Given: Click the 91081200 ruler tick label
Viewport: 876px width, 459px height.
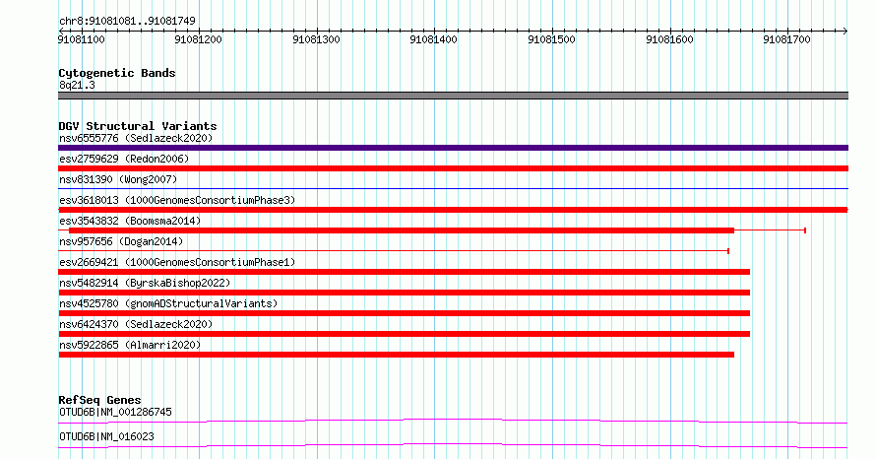Looking at the screenshot, I should click(198, 39).
